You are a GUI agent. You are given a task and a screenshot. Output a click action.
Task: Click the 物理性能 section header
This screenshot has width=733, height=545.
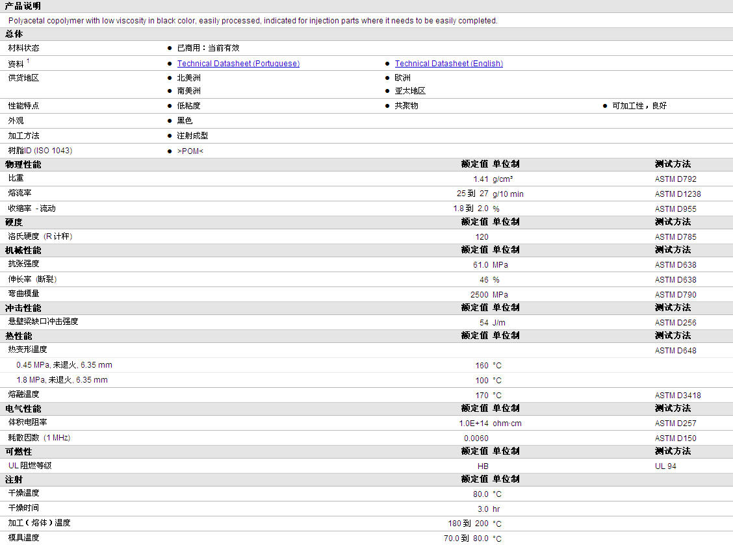click(23, 164)
